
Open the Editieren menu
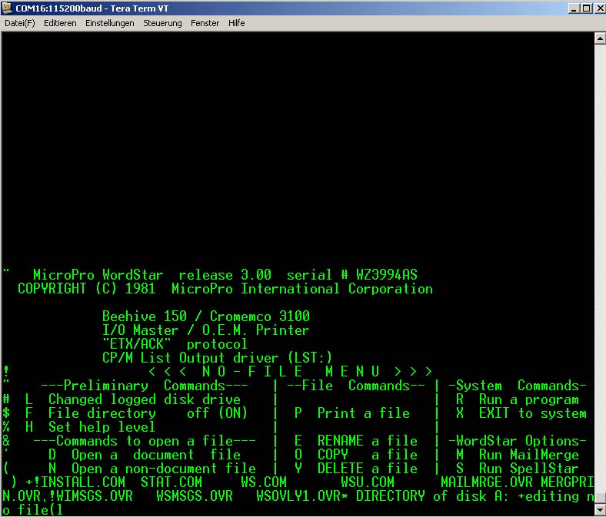tap(60, 23)
